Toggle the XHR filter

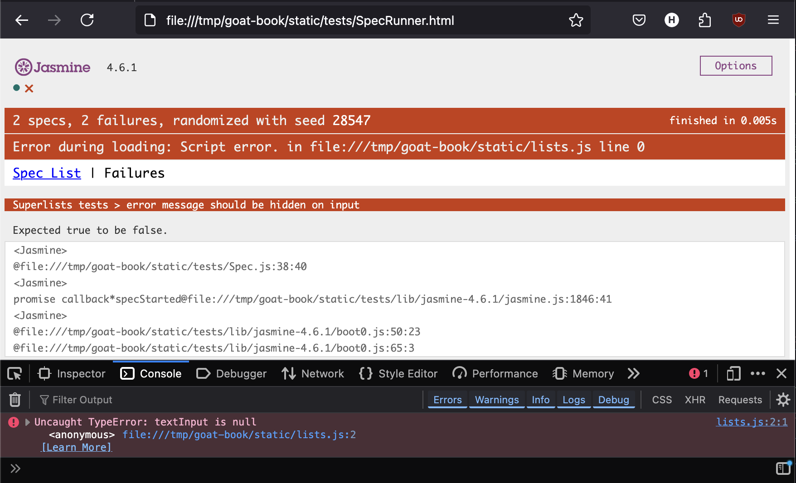[695, 400]
